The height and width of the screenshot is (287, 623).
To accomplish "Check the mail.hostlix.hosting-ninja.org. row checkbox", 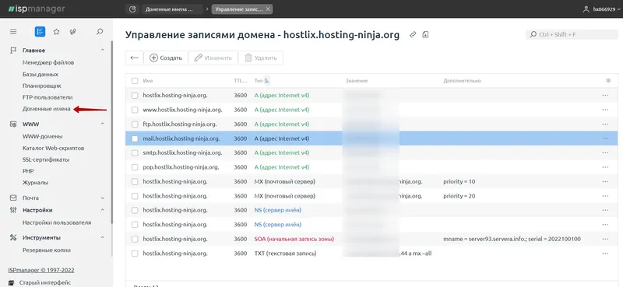I will [x=135, y=138].
